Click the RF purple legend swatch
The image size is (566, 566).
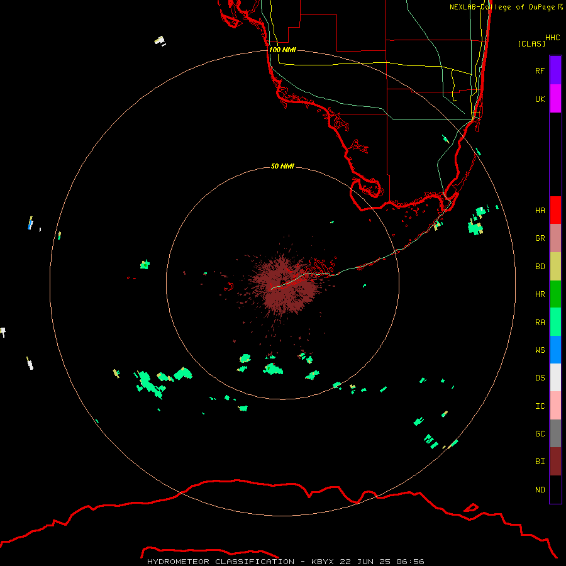[x=555, y=70]
